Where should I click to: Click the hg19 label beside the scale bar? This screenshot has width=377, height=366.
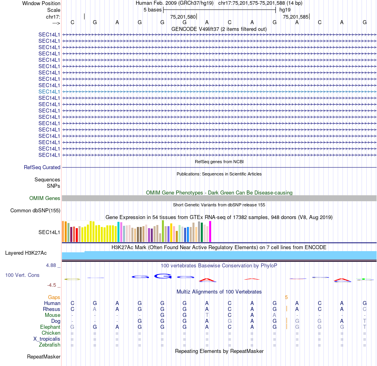click(285, 10)
